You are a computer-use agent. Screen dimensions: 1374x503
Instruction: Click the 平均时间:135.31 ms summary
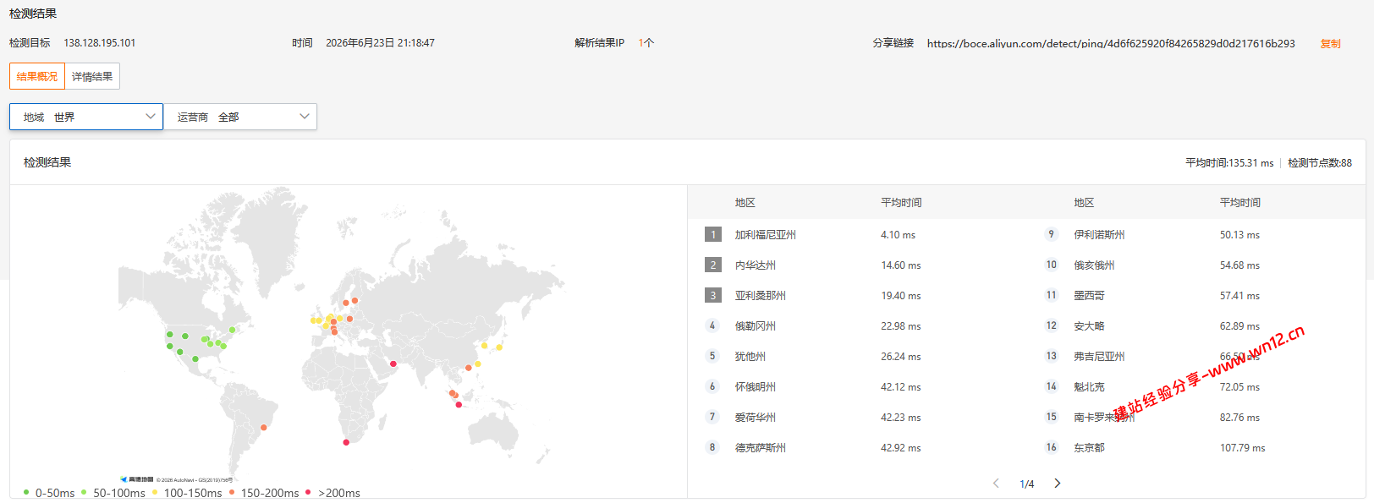tap(1229, 163)
